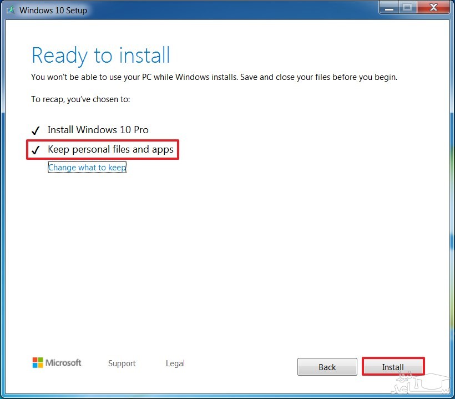455x399 pixels.
Task: Open the 'Change what to keep' link
Action: tap(87, 168)
